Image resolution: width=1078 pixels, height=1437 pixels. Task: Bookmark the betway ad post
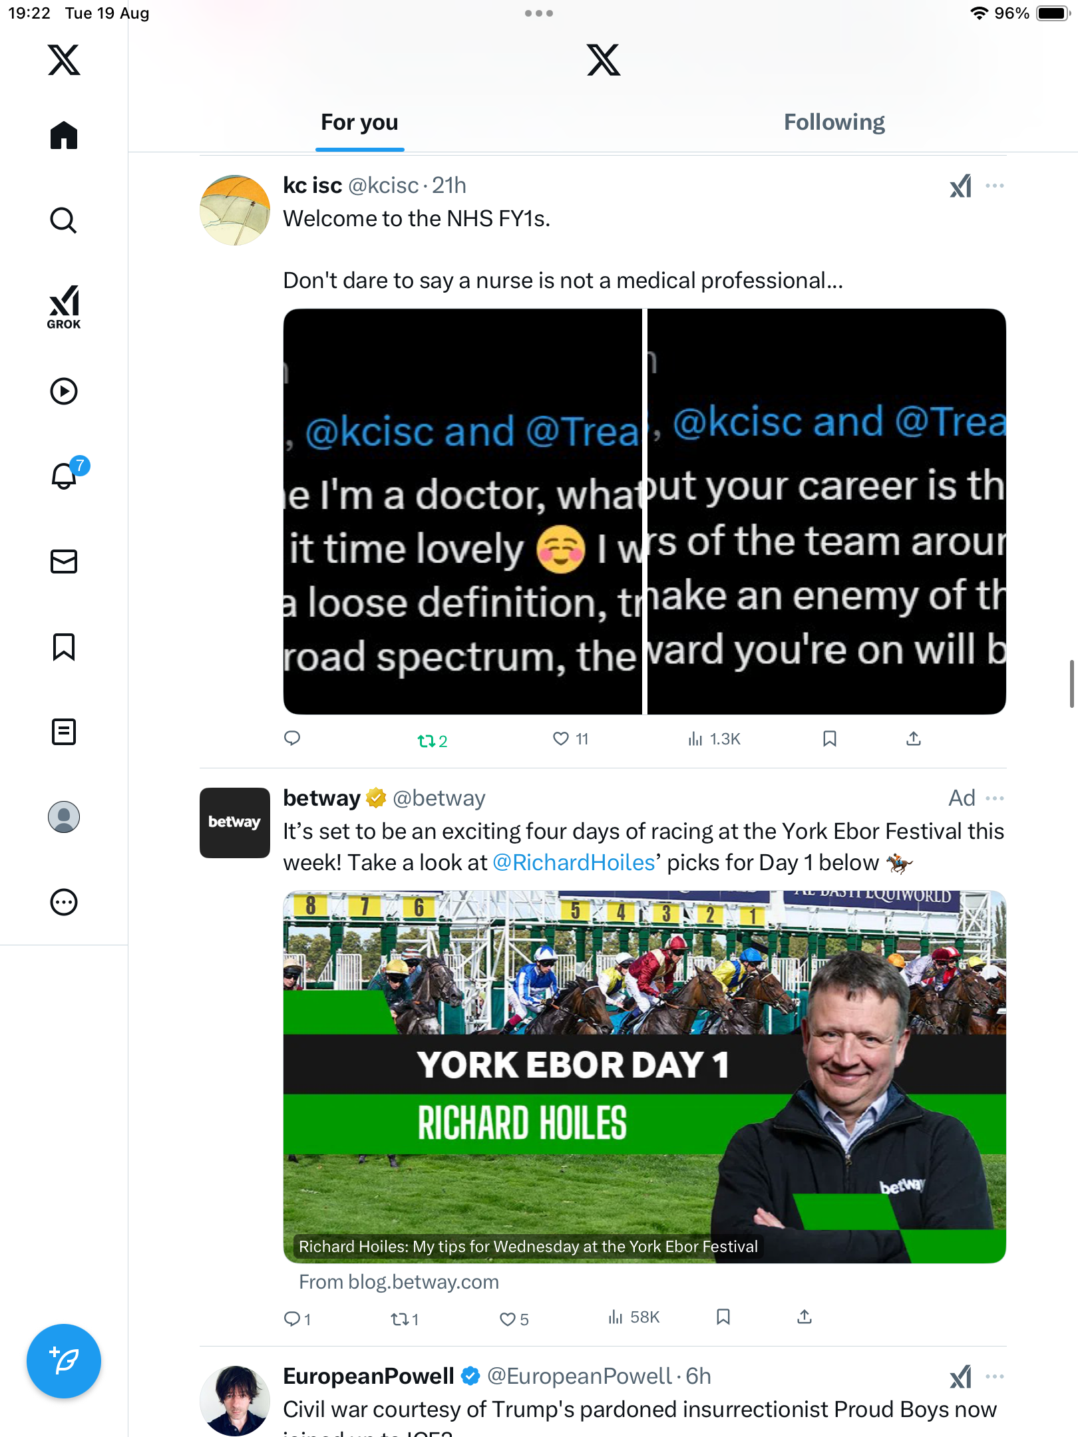[723, 1317]
